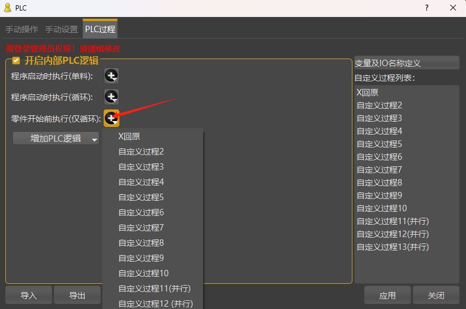Choose X回原 in the popup menu
The image size is (466, 309).
pyautogui.click(x=153, y=136)
